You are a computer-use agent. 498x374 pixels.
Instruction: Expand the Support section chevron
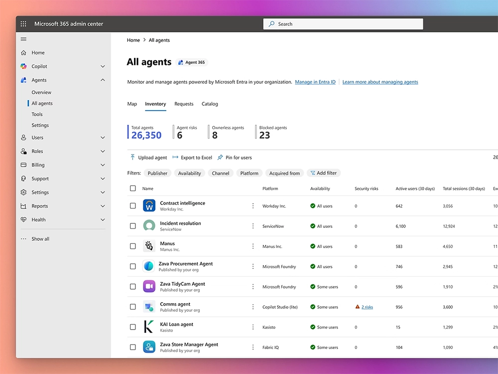[x=103, y=179]
